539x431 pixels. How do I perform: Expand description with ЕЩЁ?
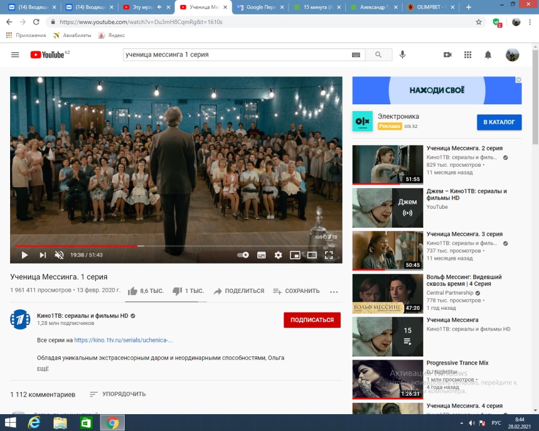coord(43,369)
